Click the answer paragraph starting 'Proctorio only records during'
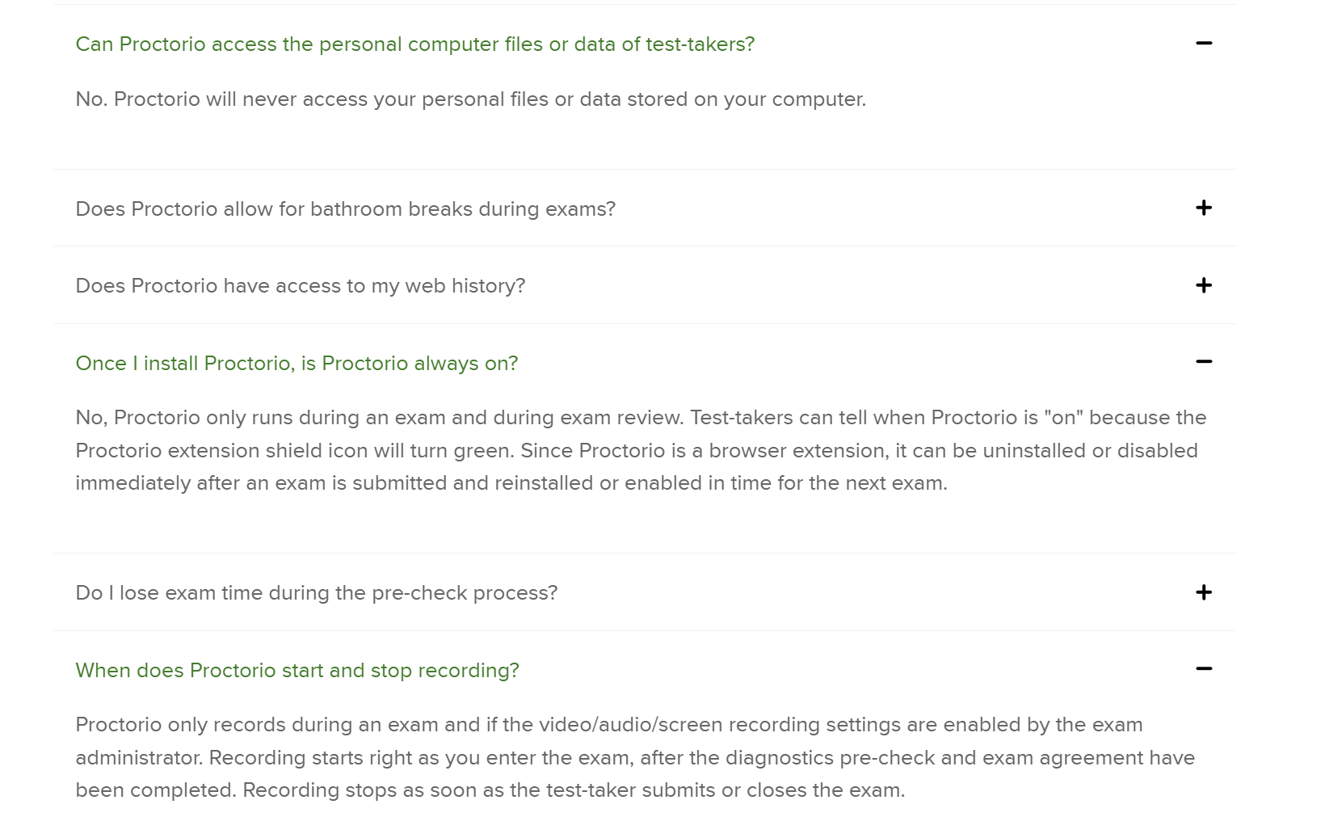Screen dimensions: 1325x817 click(608, 725)
